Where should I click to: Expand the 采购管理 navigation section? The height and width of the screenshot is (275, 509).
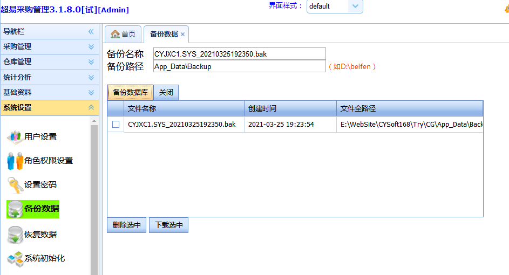point(91,47)
